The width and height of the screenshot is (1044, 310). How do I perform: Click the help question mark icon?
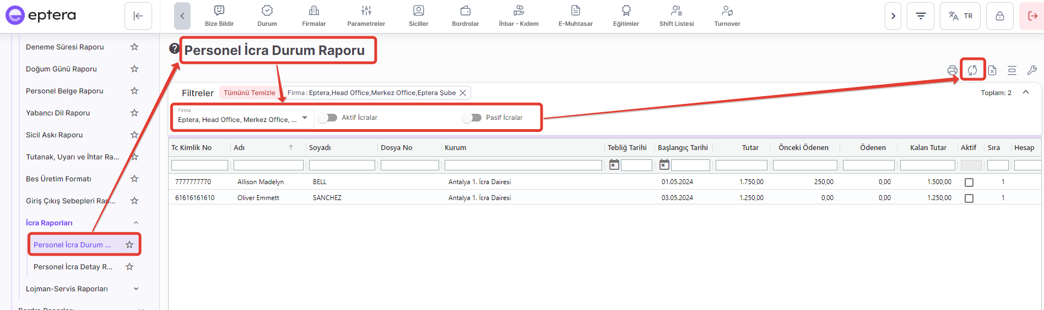point(174,49)
